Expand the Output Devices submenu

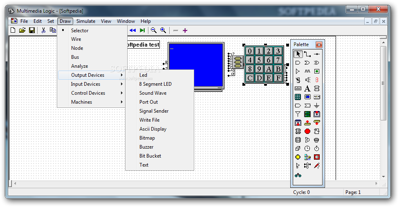(92, 75)
